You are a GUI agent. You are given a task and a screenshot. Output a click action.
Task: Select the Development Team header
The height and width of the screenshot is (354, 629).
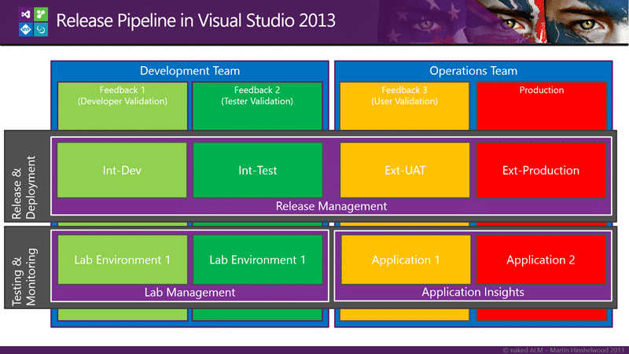(189, 71)
